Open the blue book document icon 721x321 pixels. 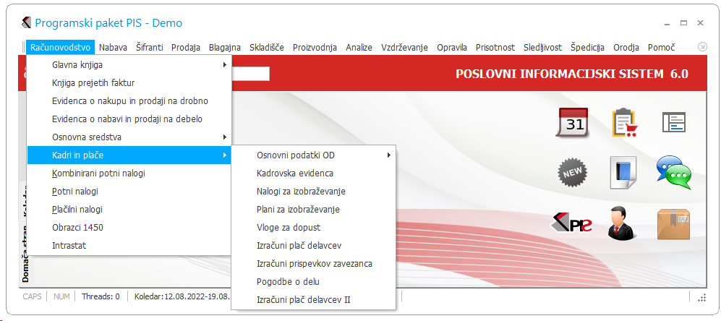point(623,173)
